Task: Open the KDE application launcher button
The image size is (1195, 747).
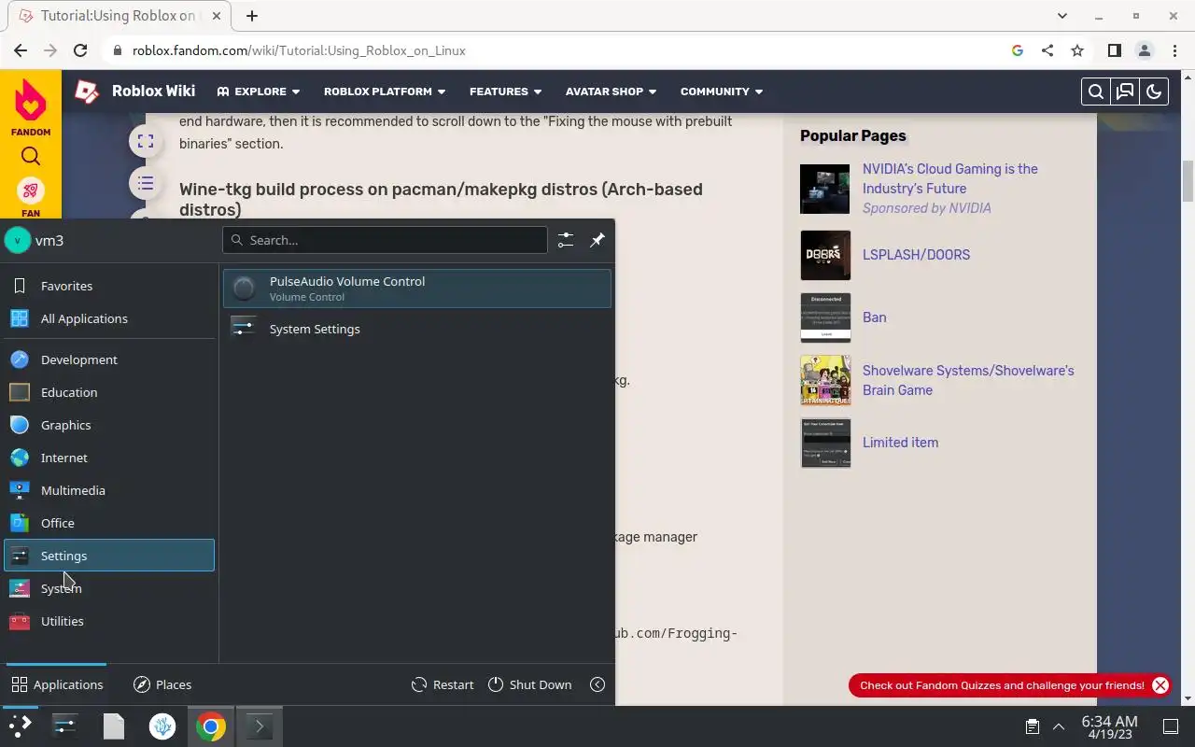Action: 20,726
